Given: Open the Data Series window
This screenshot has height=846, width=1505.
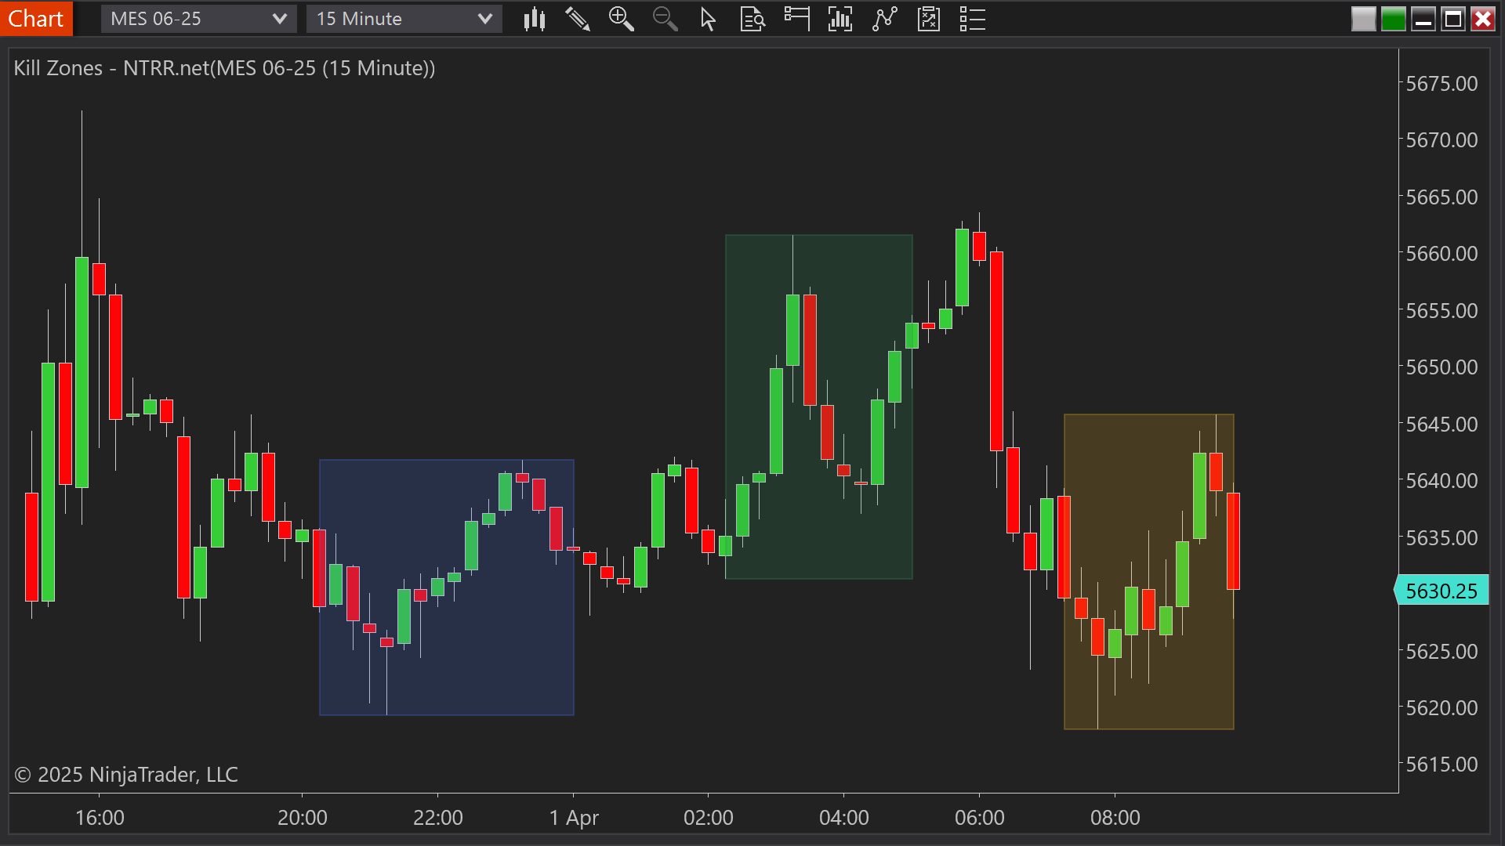Looking at the screenshot, I should (x=752, y=19).
